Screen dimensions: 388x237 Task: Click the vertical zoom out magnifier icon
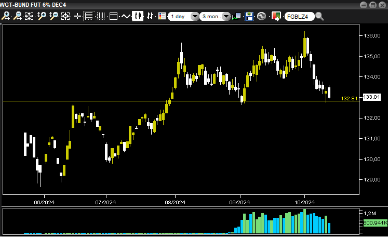(x=53, y=16)
